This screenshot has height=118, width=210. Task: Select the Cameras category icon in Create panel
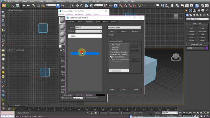[197, 15]
